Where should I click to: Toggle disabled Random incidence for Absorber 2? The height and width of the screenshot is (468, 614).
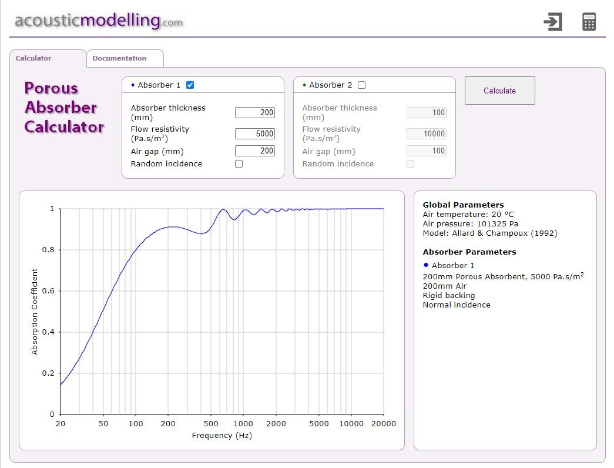point(410,164)
